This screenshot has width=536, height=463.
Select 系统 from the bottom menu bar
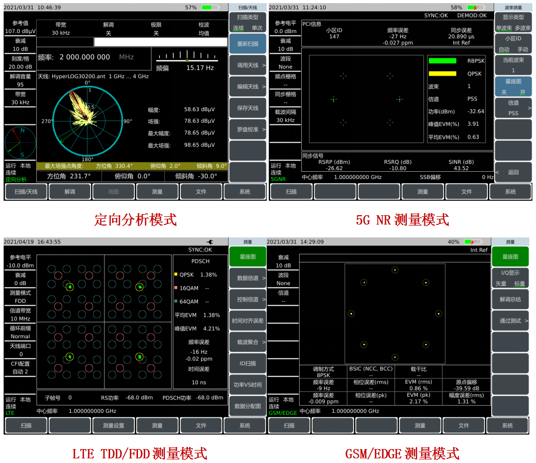click(246, 191)
